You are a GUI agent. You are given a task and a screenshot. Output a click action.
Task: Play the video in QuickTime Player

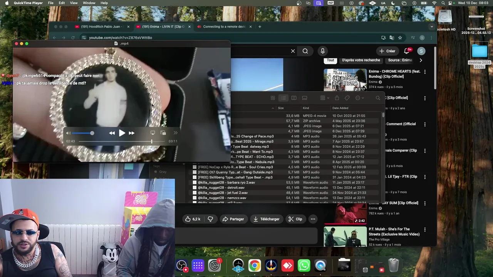(122, 133)
